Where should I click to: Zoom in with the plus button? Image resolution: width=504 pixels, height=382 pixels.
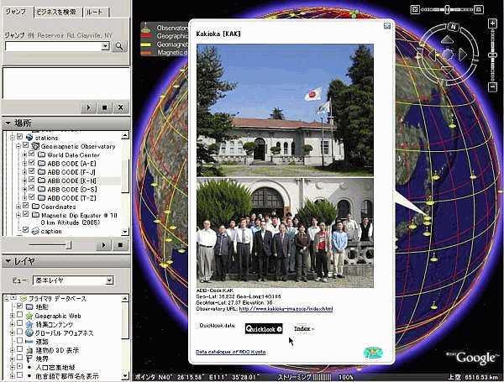(492, 24)
